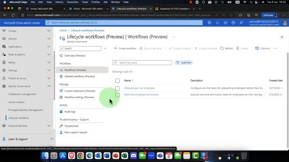Click Enable schedule toolbar item
Viewport: 289px width, 162px height.
point(180,48)
